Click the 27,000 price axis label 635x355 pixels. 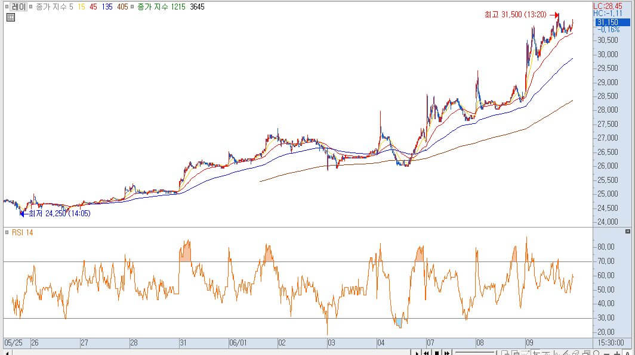tap(608, 138)
